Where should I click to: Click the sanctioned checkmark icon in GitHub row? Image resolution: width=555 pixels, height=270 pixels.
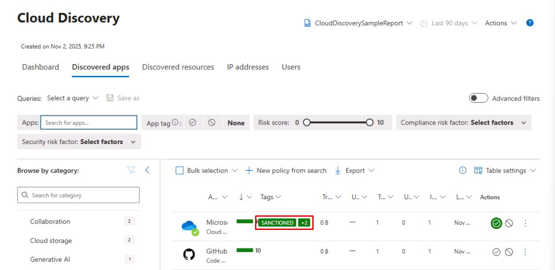pyautogui.click(x=496, y=252)
